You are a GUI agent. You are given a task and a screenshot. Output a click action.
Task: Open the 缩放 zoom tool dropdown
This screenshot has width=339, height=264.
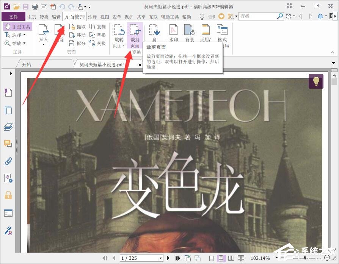coord(24,43)
